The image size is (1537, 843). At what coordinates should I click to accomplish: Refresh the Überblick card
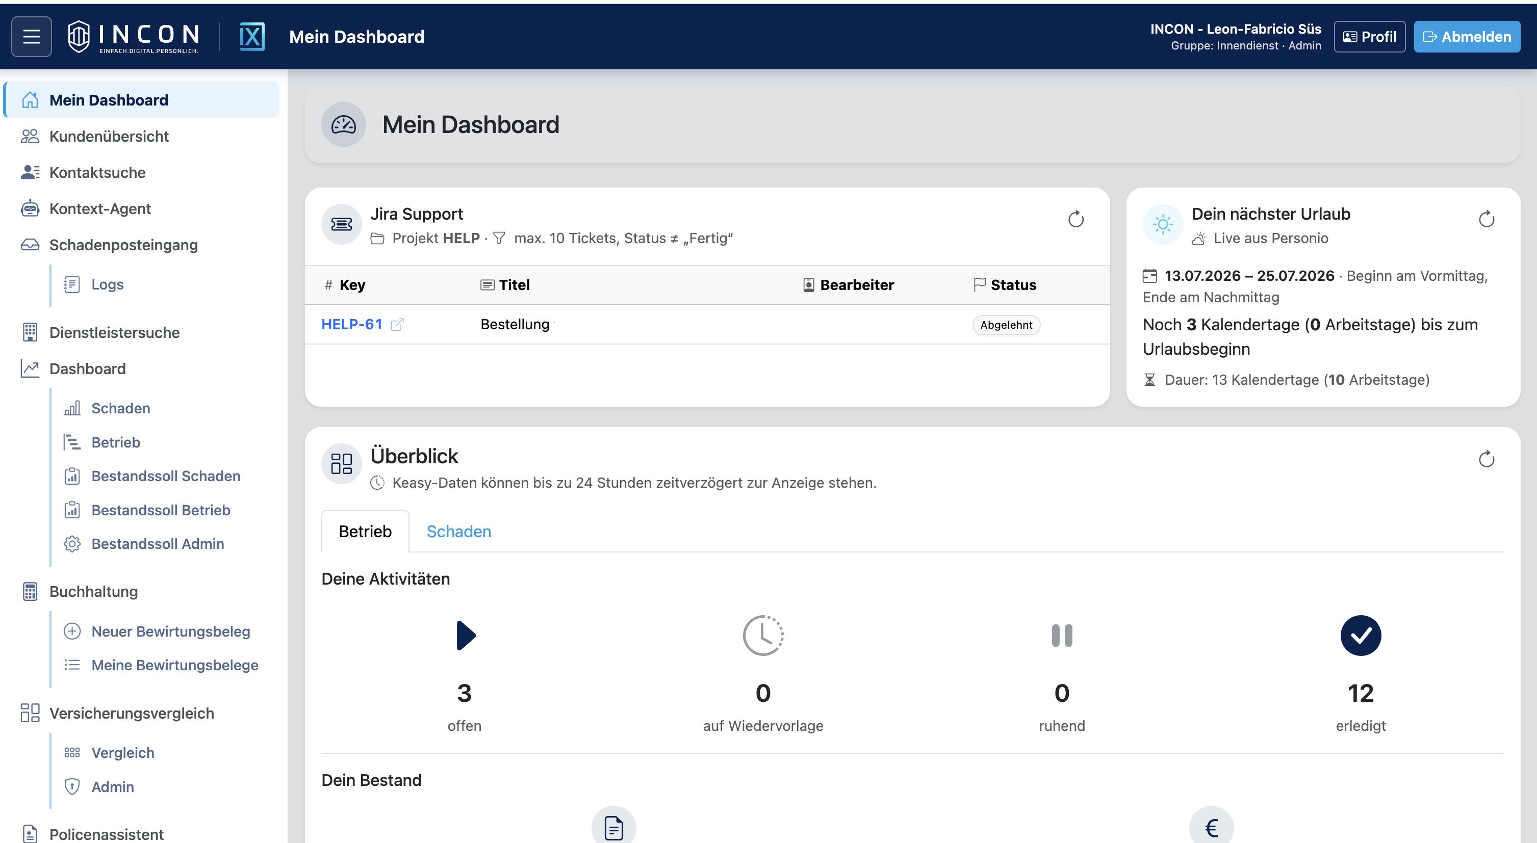tap(1487, 459)
